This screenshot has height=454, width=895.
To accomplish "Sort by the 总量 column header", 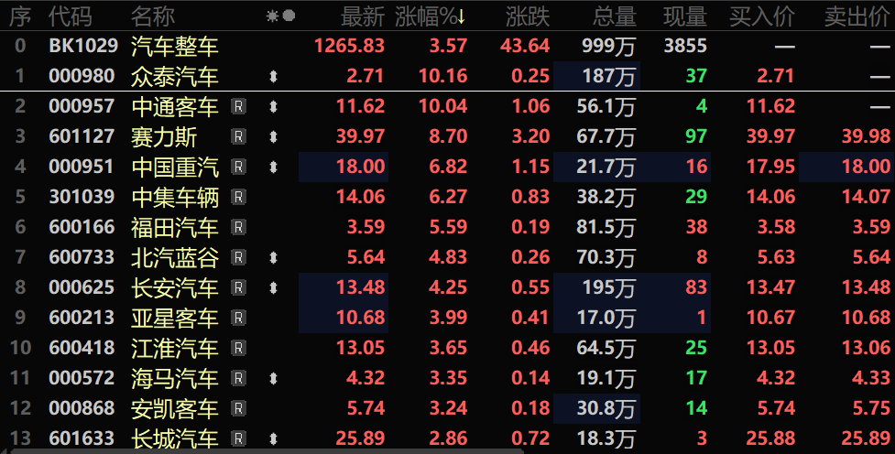I will click(614, 16).
